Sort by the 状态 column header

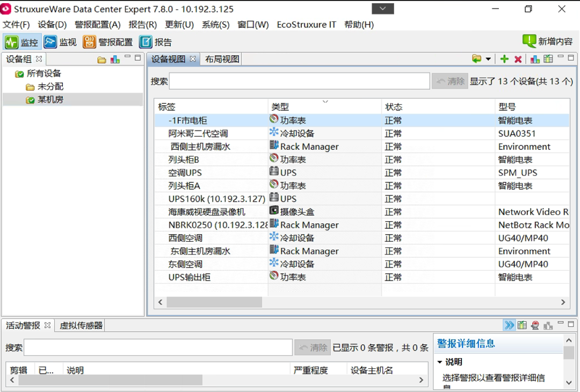coord(438,107)
